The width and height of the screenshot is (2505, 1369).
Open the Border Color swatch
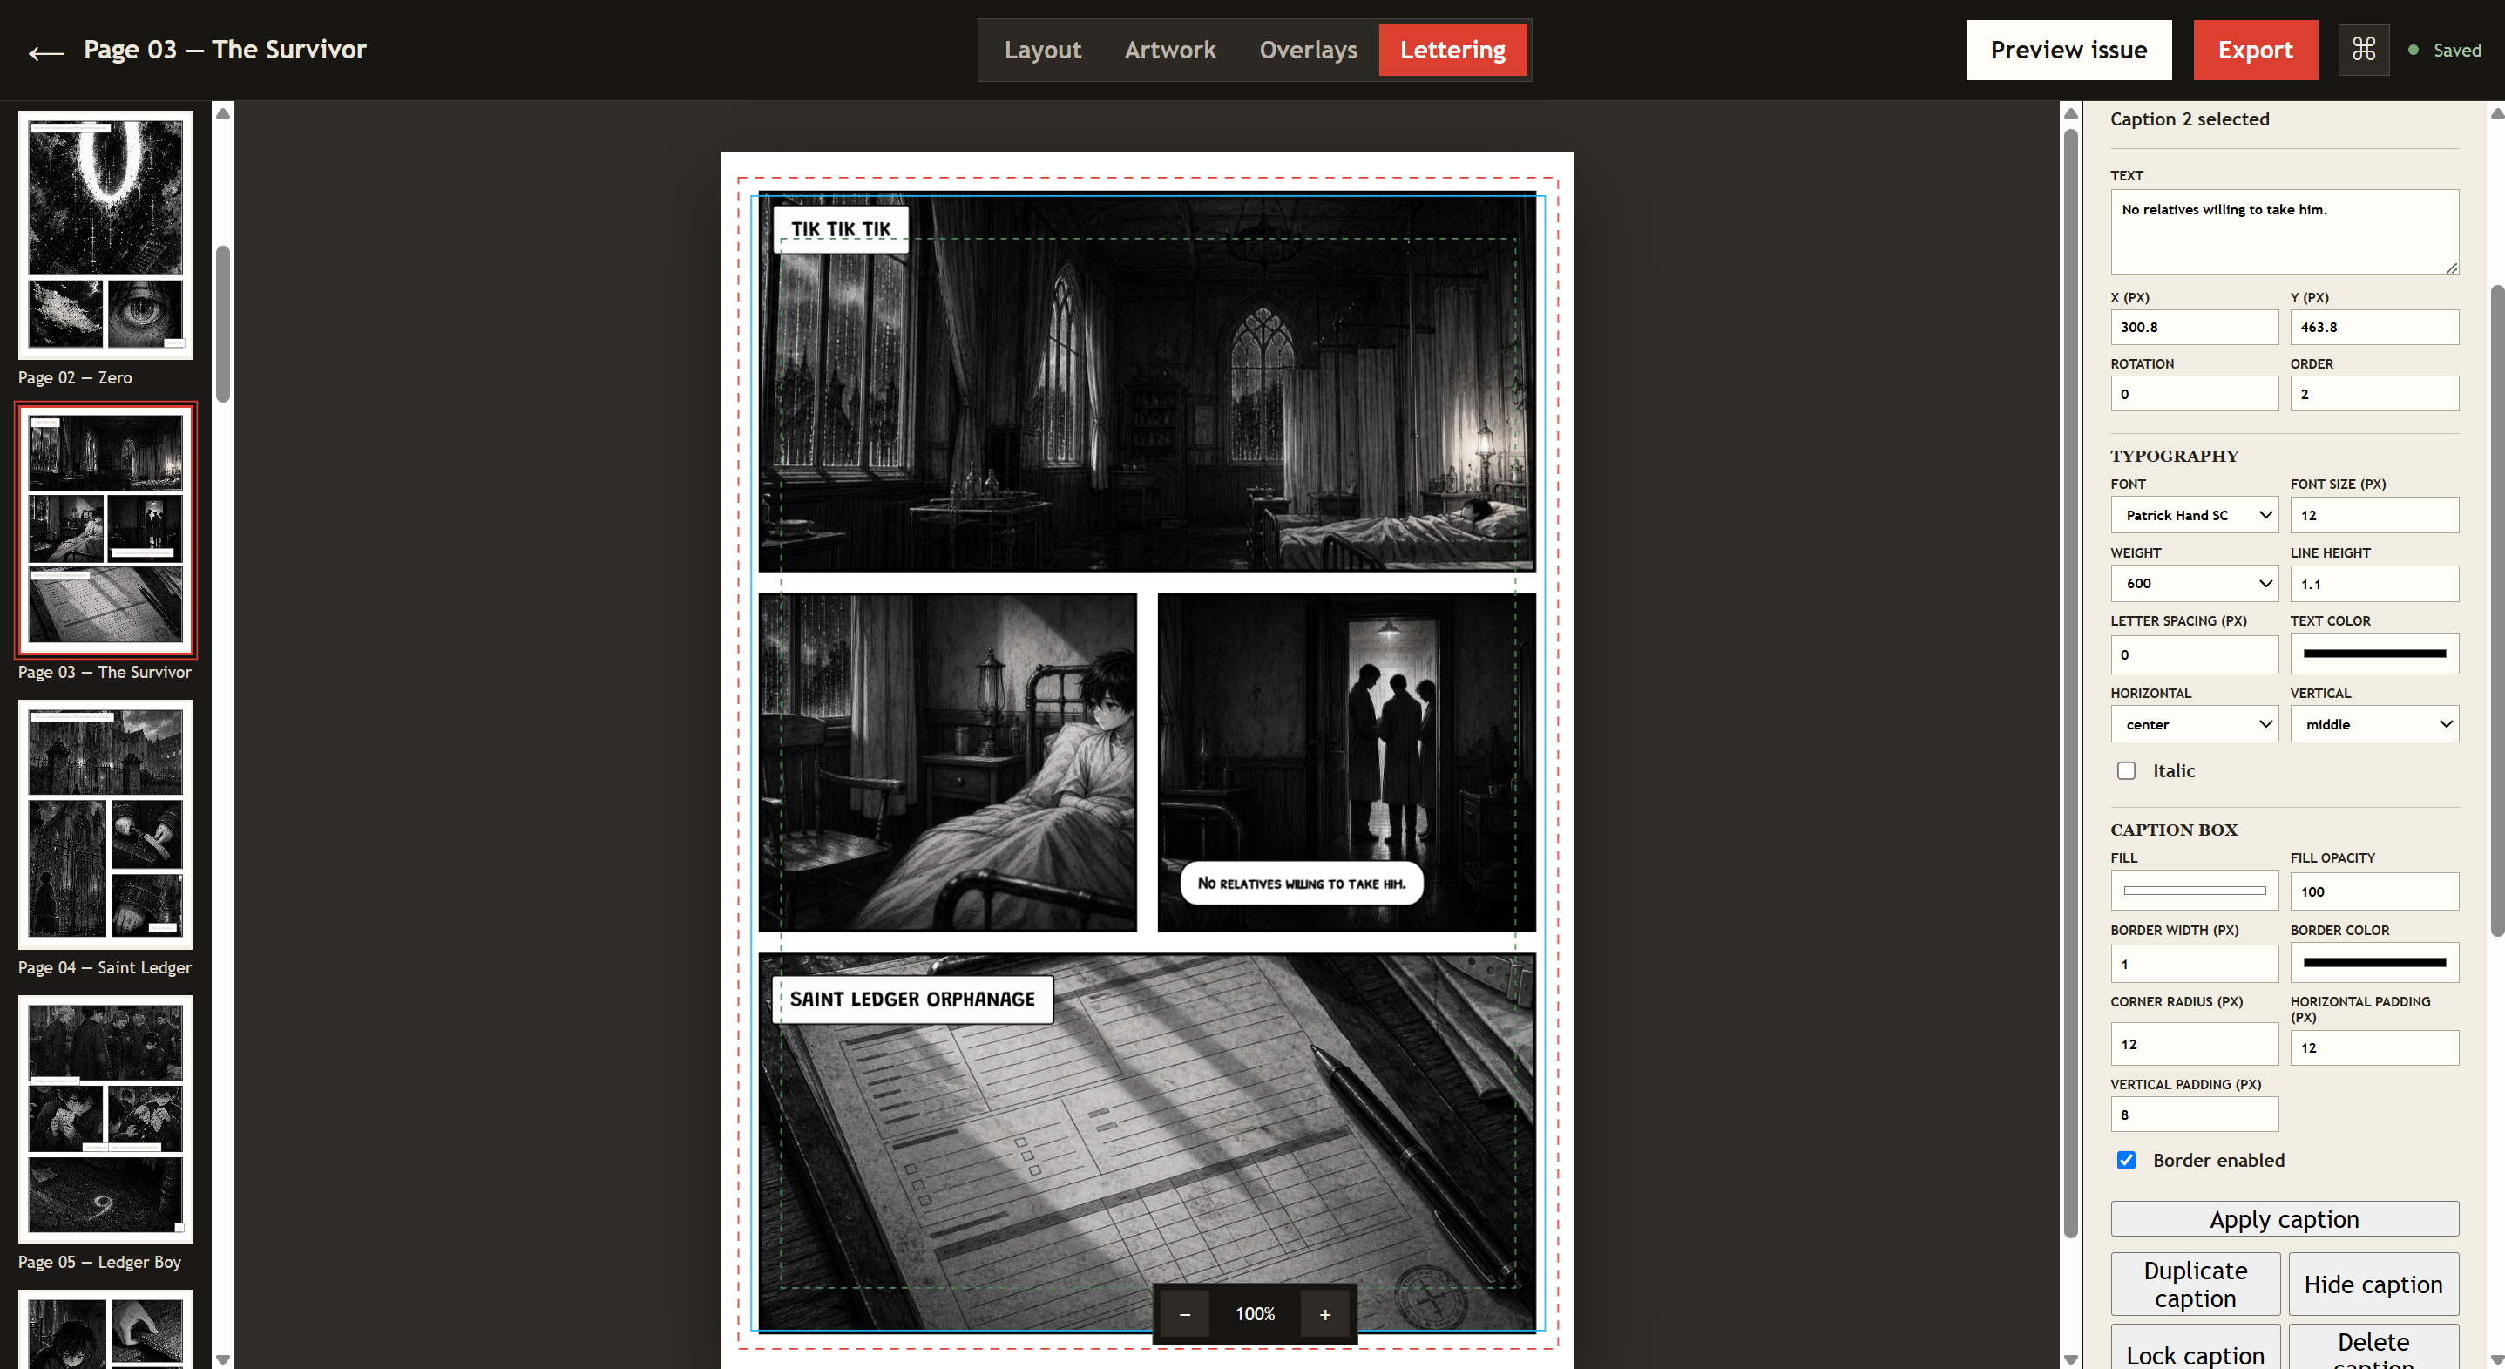(2373, 963)
